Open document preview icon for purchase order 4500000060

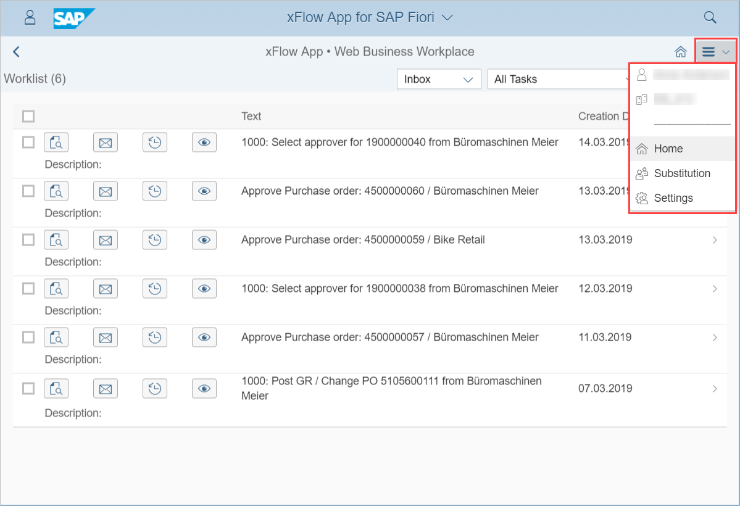point(56,191)
